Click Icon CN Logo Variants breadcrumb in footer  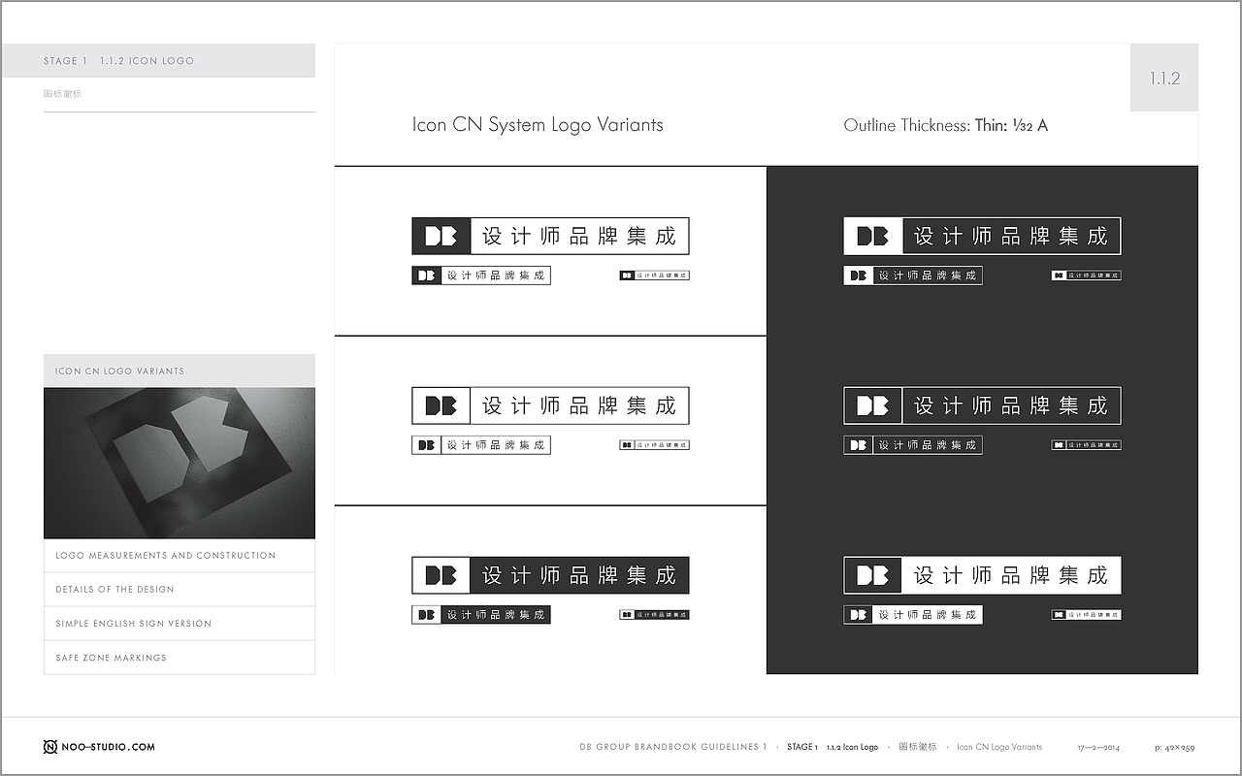999,747
